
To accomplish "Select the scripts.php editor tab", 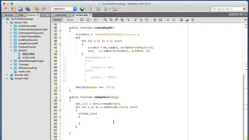I will pos(82,15).
